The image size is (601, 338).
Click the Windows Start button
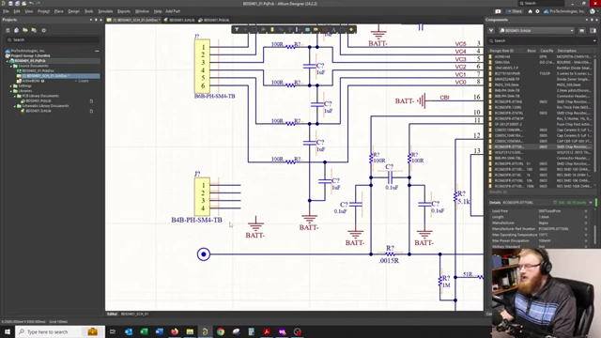click(x=8, y=331)
